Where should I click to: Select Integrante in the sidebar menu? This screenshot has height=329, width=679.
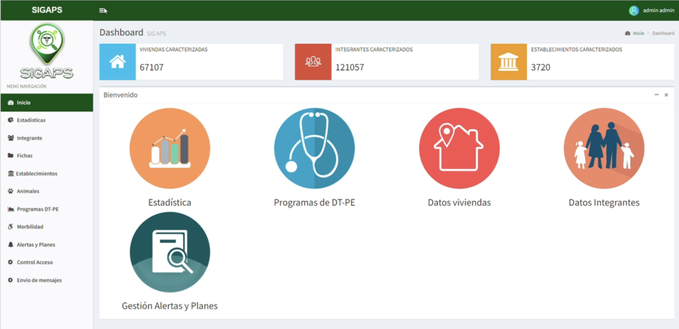point(29,138)
